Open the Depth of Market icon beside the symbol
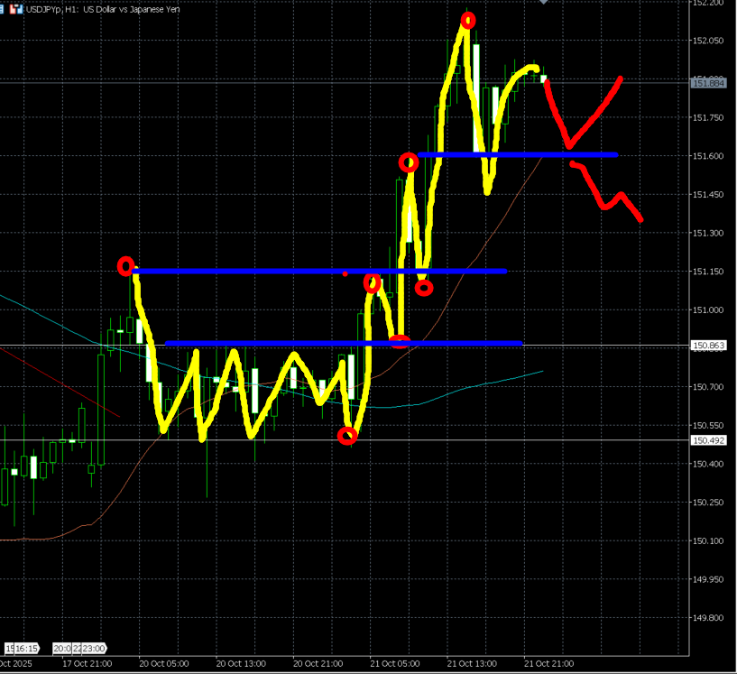This screenshot has height=674, width=737. coord(17,7)
